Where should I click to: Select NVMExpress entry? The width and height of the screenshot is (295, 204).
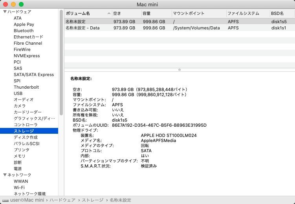(27, 56)
